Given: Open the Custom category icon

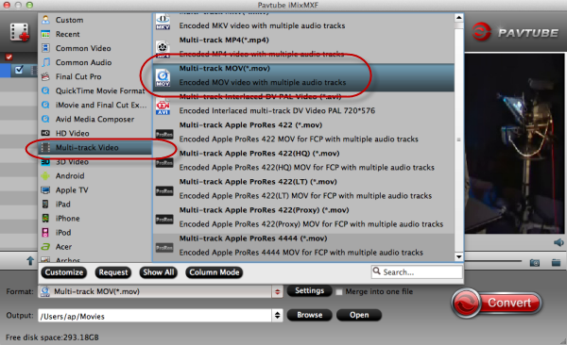Looking at the screenshot, I should tap(45, 20).
